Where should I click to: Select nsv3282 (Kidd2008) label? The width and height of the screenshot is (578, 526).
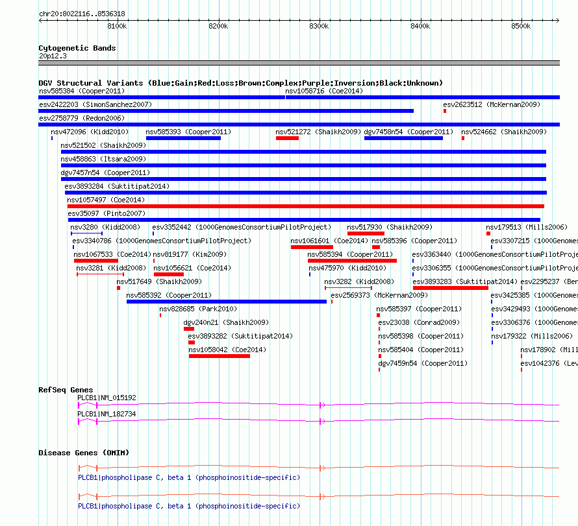pos(359,281)
